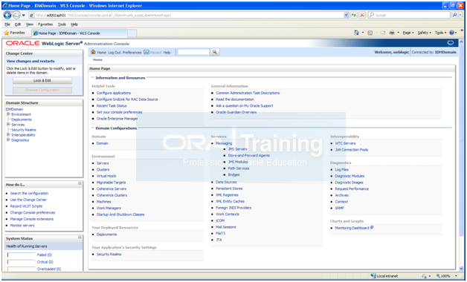Click the Log Out link
This screenshot has height=282, width=467.
coord(115,52)
